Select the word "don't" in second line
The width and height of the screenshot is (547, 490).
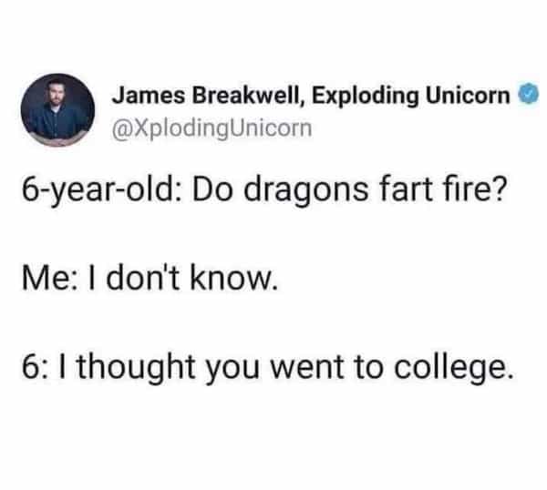[x=143, y=278]
